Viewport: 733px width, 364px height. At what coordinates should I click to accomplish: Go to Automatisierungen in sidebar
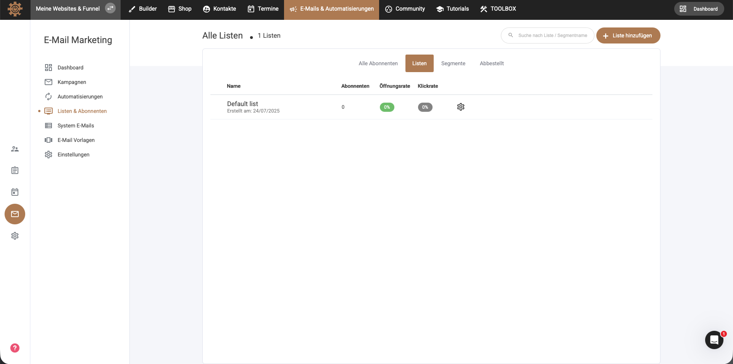[80, 97]
